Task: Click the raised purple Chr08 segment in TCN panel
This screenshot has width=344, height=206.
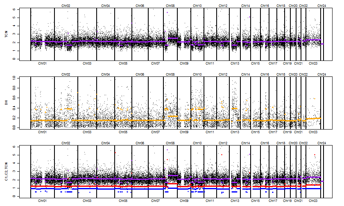Action: (x=172, y=38)
